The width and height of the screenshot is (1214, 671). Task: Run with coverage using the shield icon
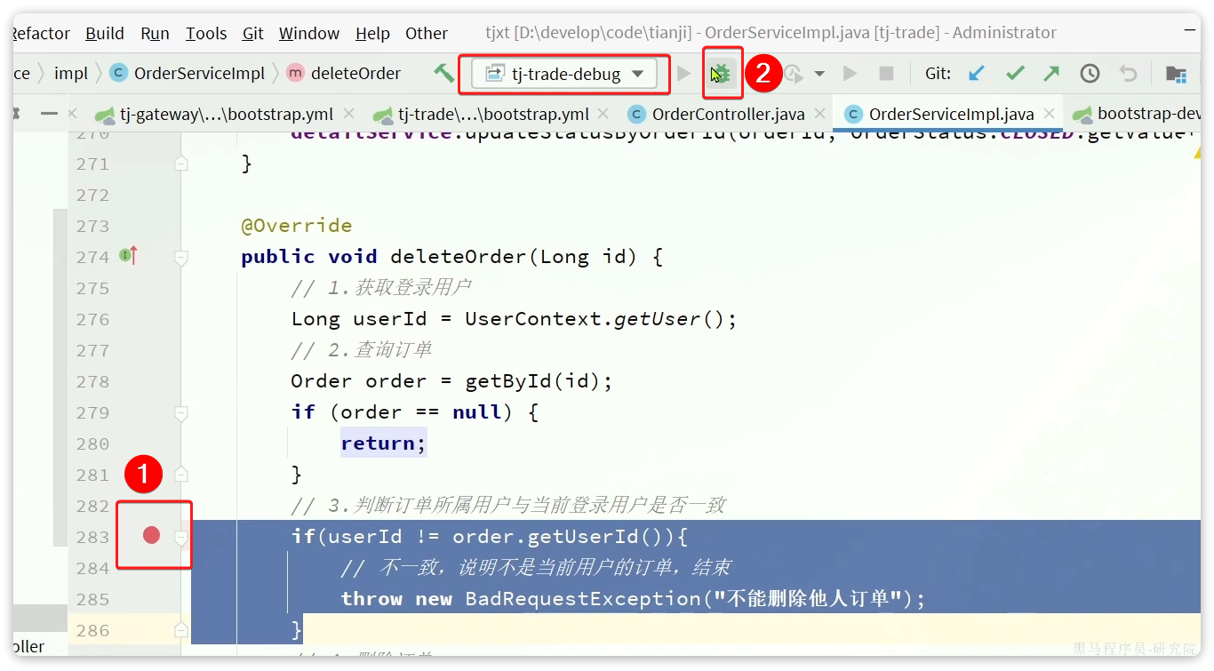click(x=793, y=74)
